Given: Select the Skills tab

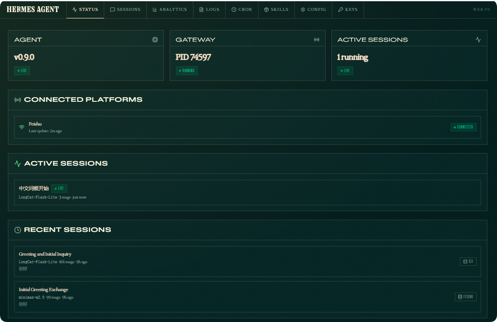Looking at the screenshot, I should click(276, 10).
